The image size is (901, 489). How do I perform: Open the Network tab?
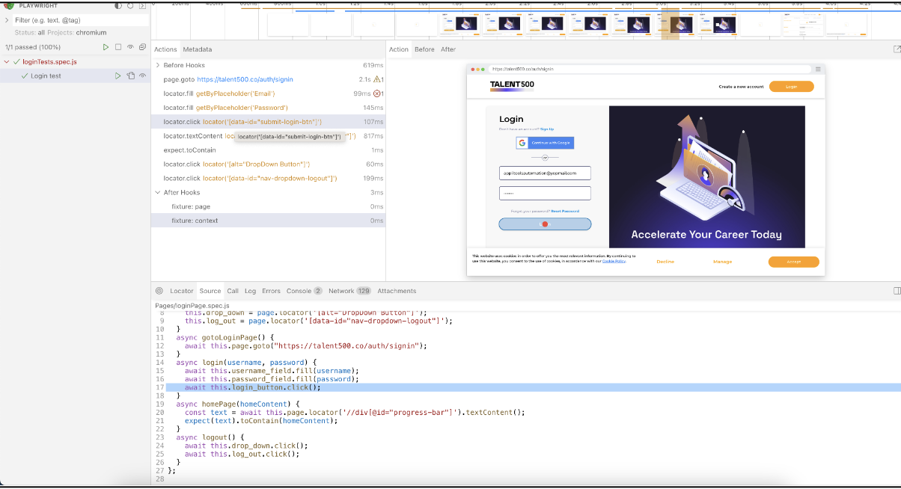click(340, 291)
